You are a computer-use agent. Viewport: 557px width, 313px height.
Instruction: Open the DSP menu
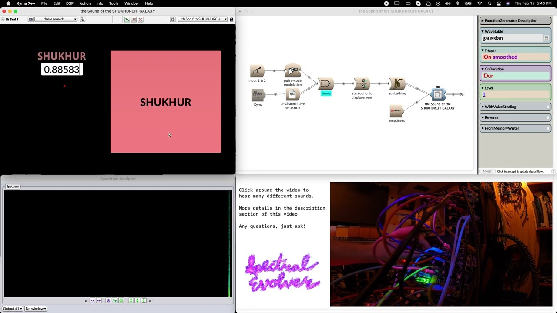[70, 3]
